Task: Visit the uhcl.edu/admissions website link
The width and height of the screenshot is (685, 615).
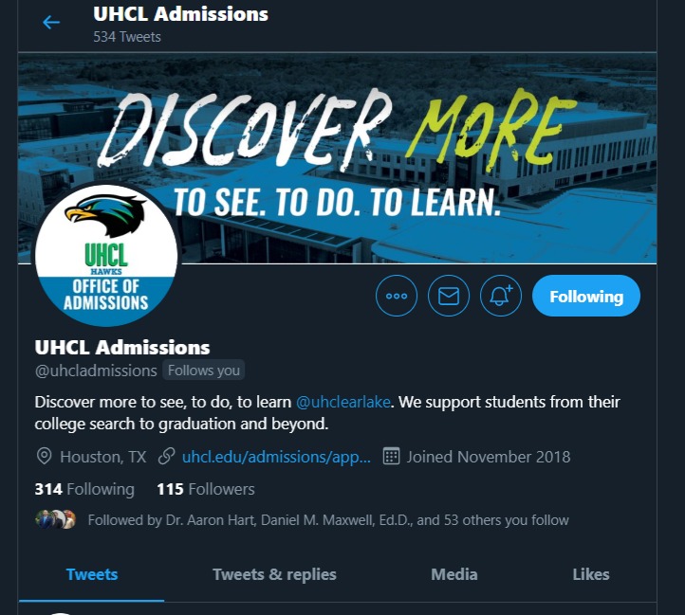Action: (276, 457)
